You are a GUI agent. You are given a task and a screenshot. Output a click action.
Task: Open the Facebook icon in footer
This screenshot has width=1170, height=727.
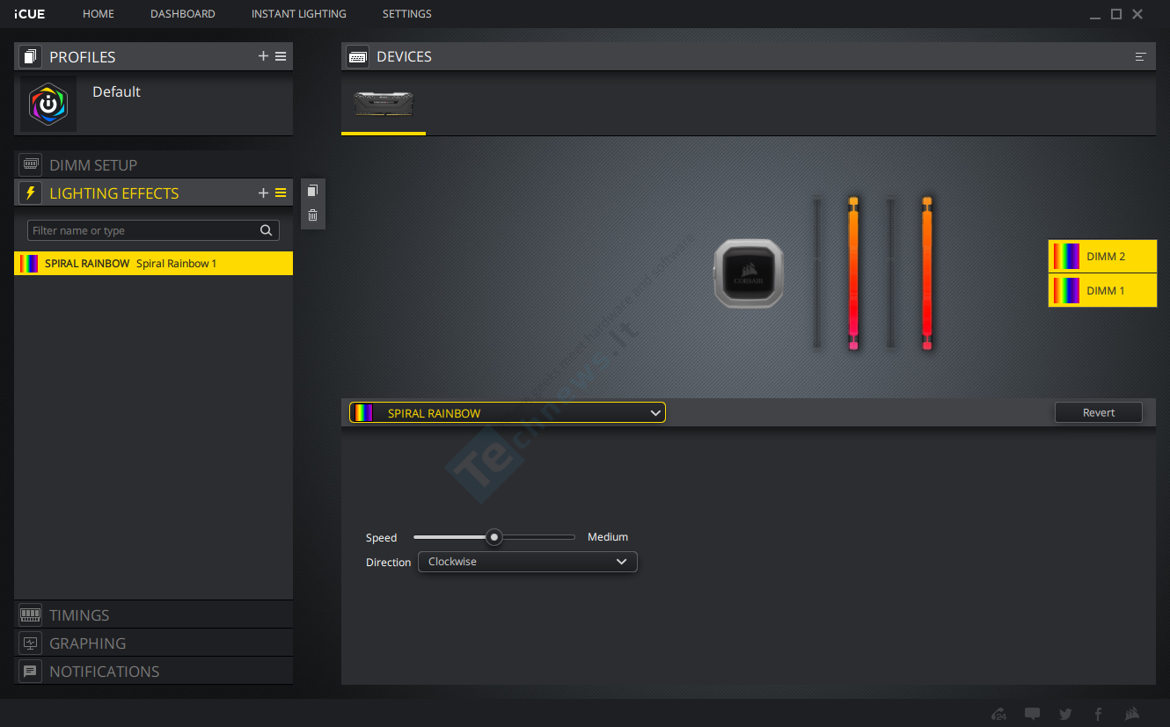click(1098, 714)
